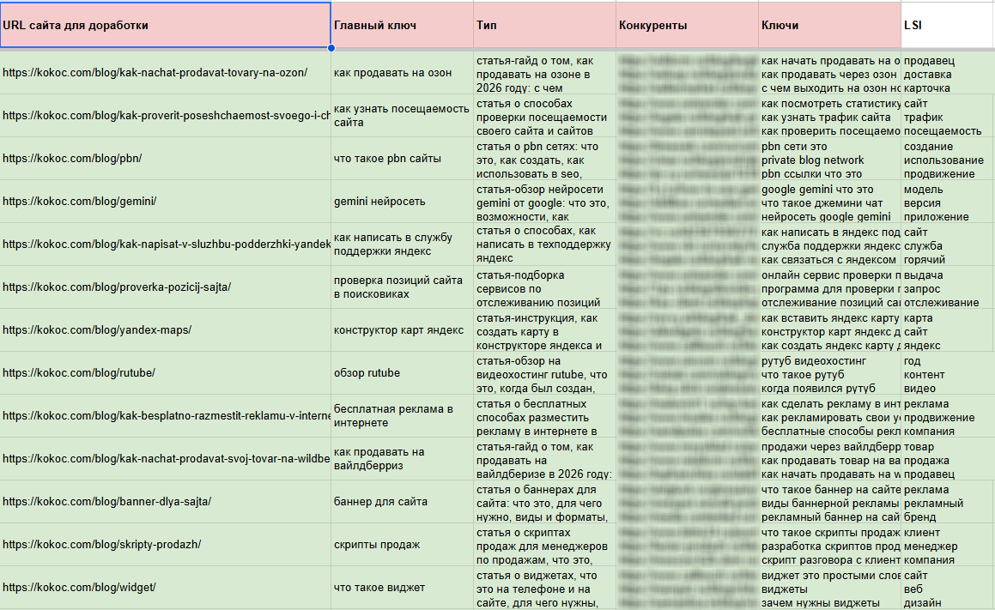Click the 'скрипты продаж' key cell
Viewport: 995px width, 610px height.
click(x=403, y=545)
